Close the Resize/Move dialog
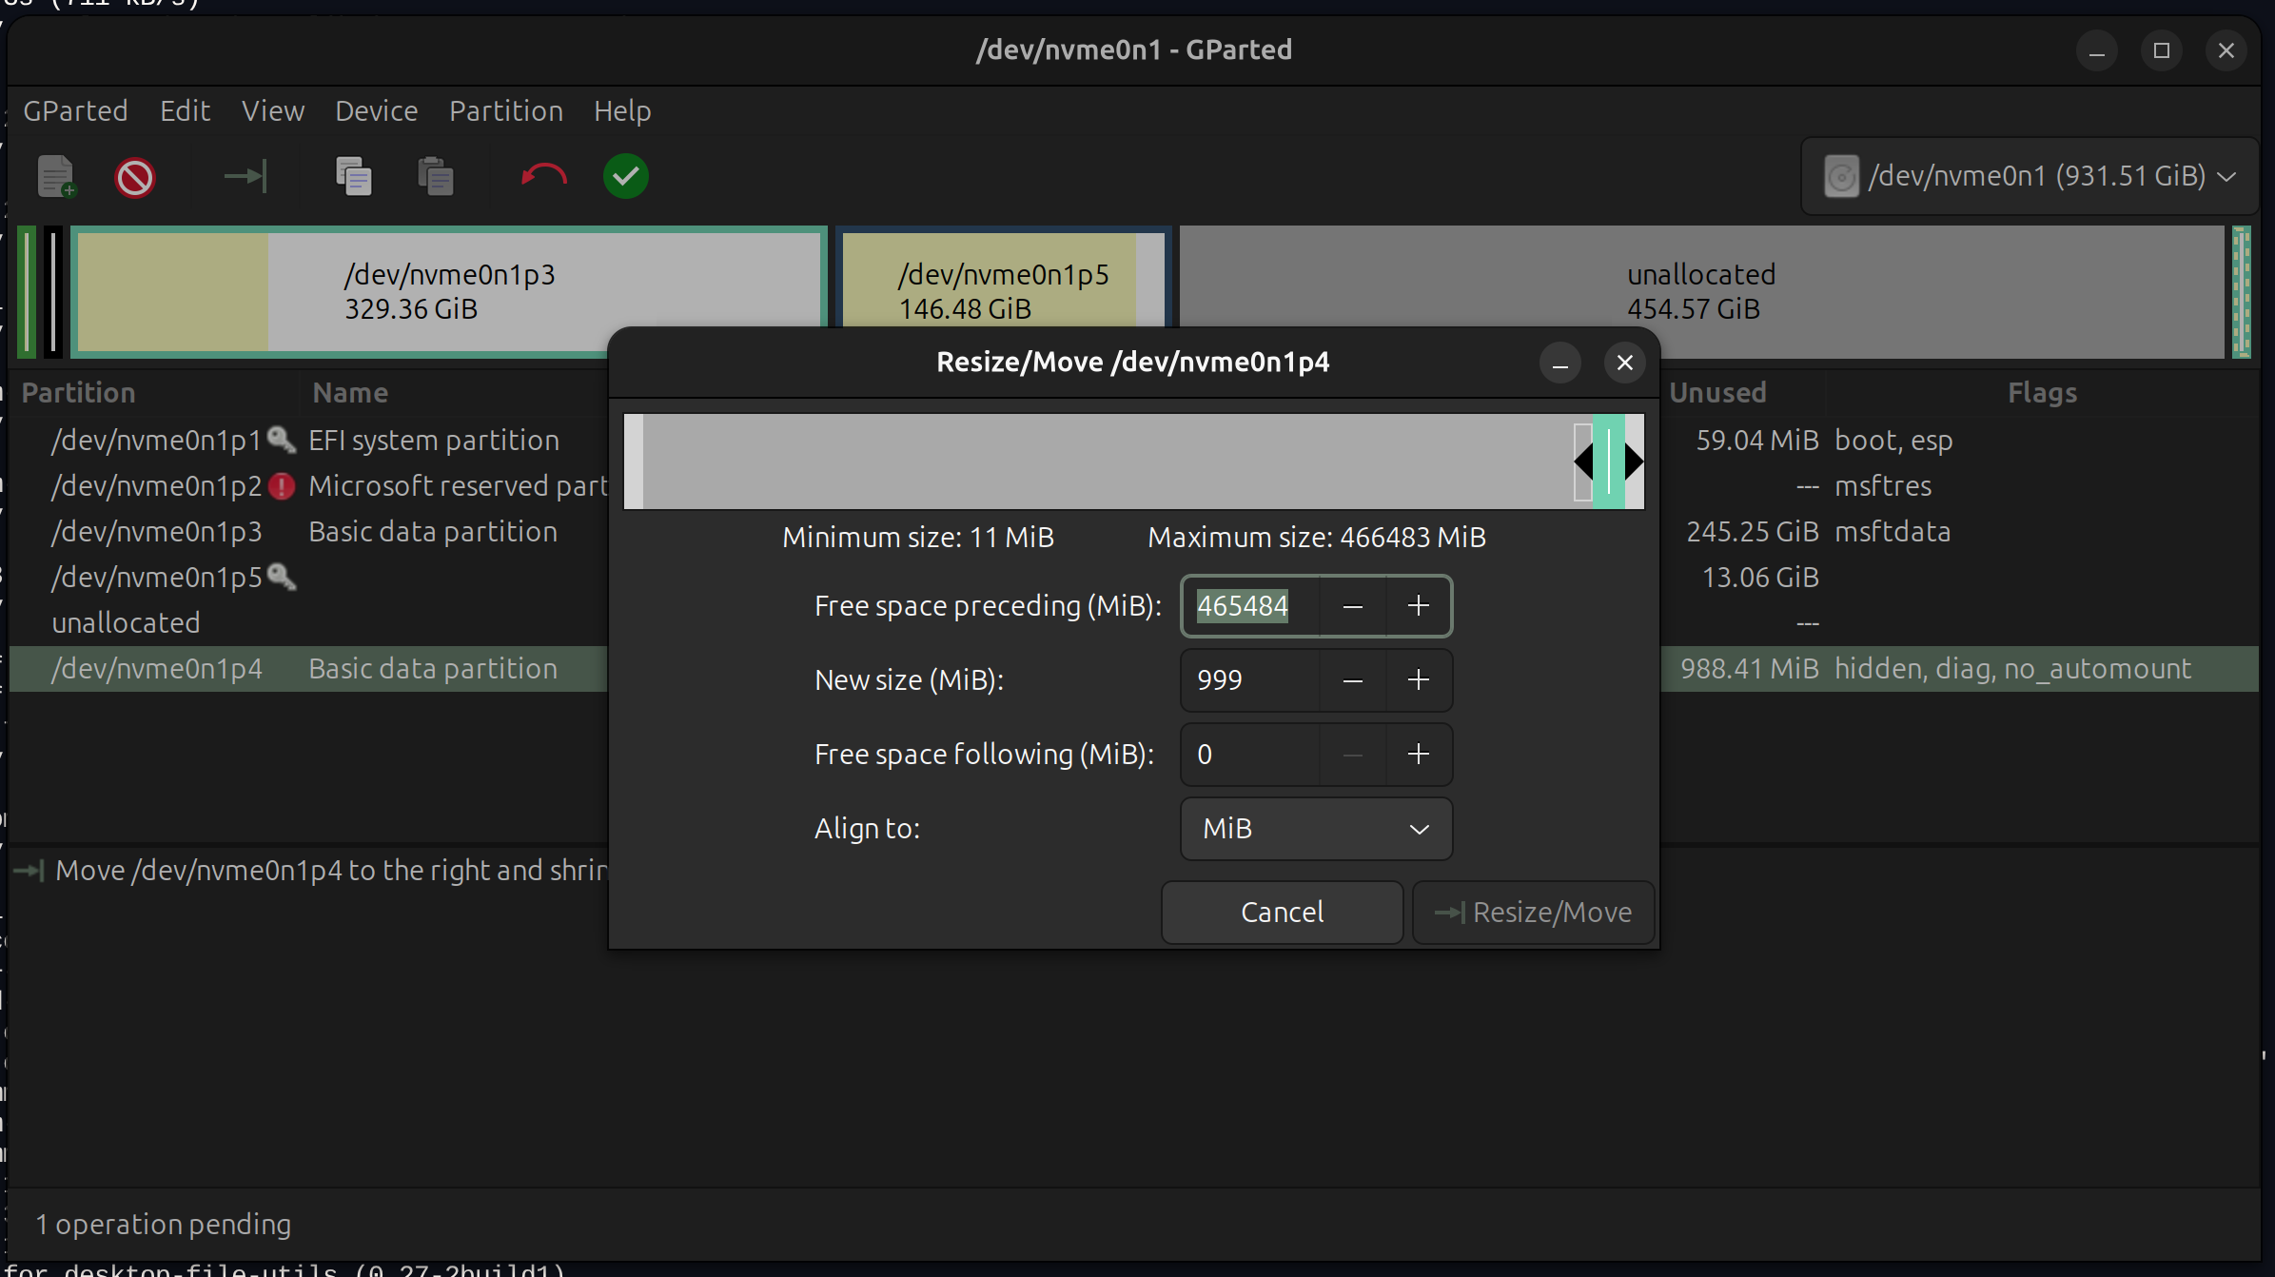This screenshot has height=1277, width=2275. point(1625,363)
